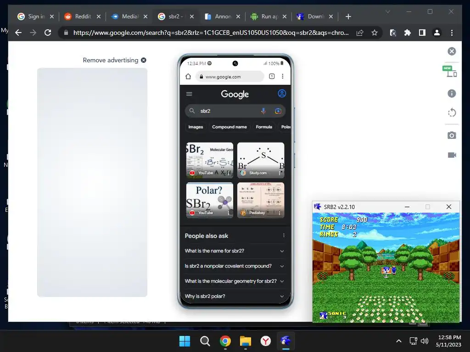The image size is (470, 352).
Task: Open the device selection icon labeled NEW
Action: (450, 71)
